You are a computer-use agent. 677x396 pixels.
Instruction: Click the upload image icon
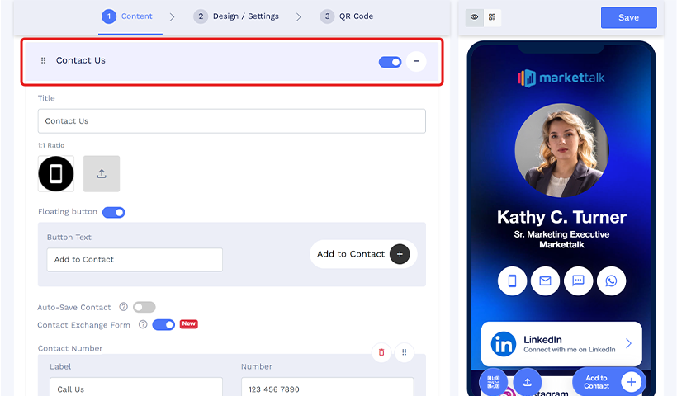(102, 174)
